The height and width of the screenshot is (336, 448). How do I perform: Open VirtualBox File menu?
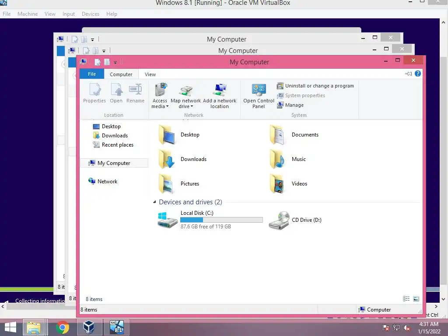[7, 14]
